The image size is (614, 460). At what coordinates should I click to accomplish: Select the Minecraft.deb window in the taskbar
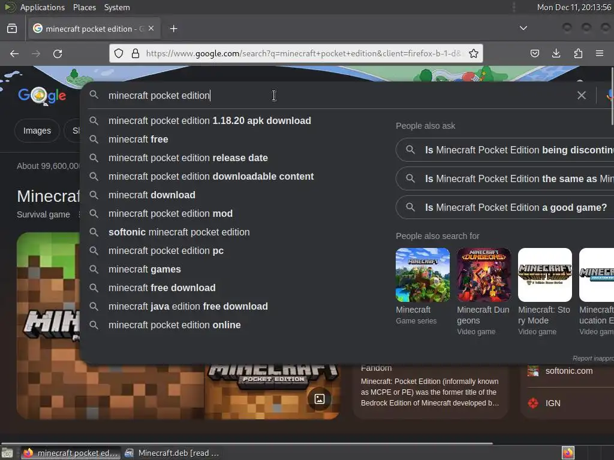(171, 453)
